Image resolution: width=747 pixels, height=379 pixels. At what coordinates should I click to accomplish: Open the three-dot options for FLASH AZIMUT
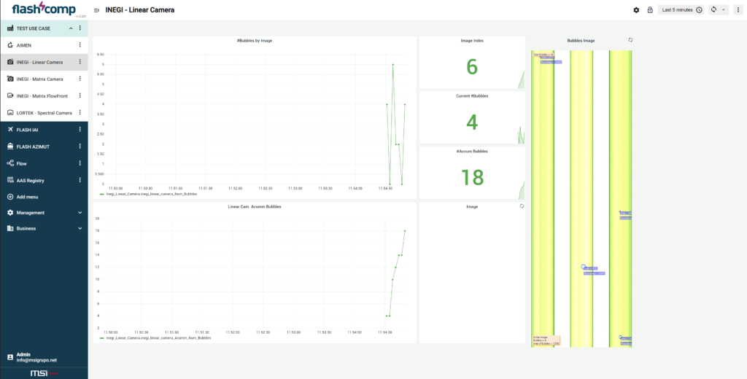click(x=80, y=146)
